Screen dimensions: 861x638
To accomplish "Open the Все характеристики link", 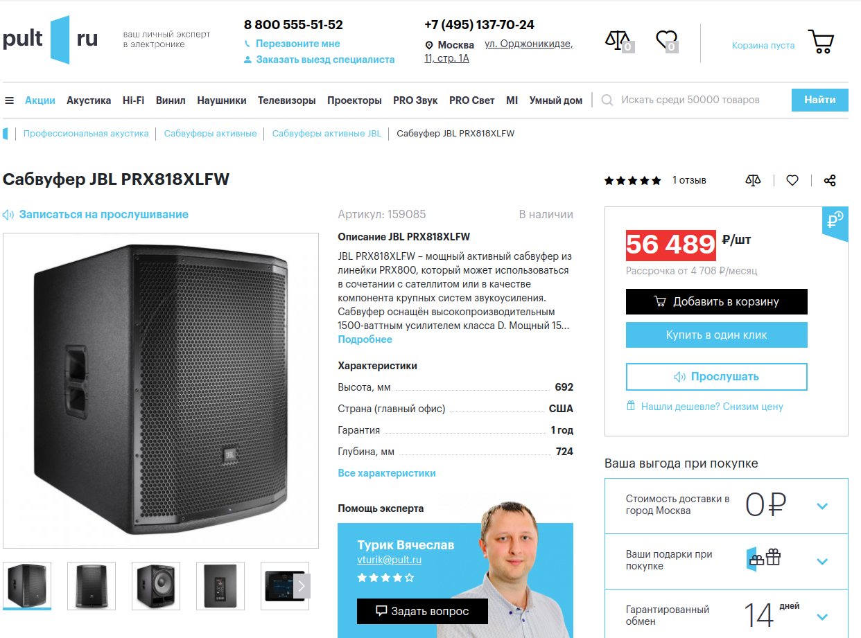I will [387, 473].
